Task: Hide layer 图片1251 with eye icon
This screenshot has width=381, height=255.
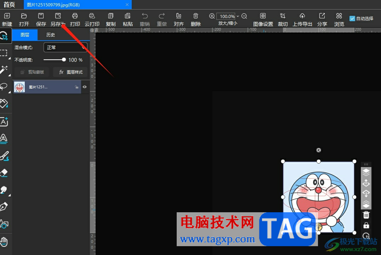Action: 85,87
